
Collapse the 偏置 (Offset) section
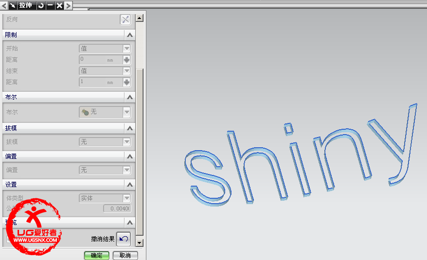pos(130,156)
